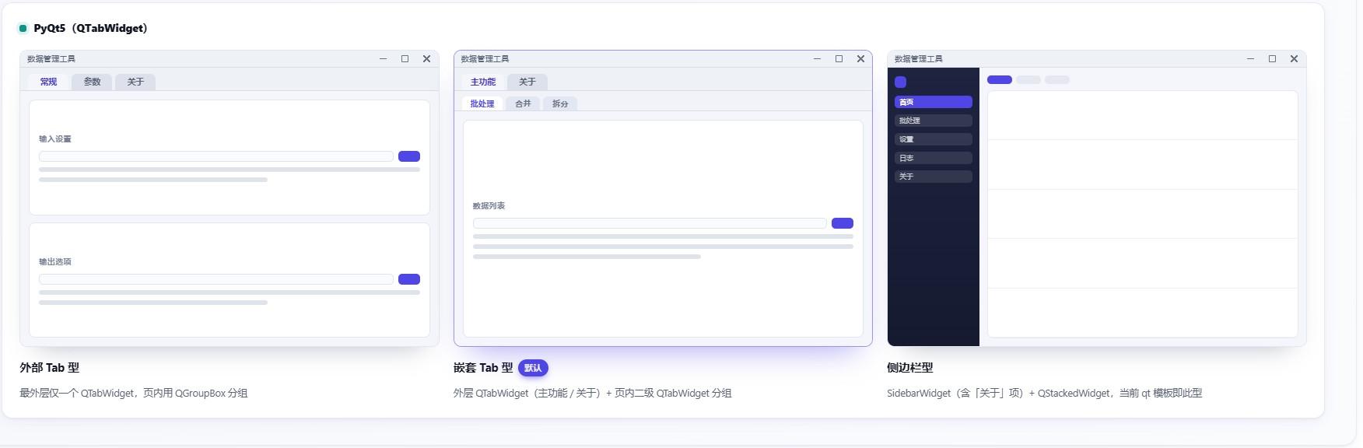Minimize the 嵌套 Tab 型 mockup window
The height and width of the screenshot is (448, 1363).
tap(817, 59)
